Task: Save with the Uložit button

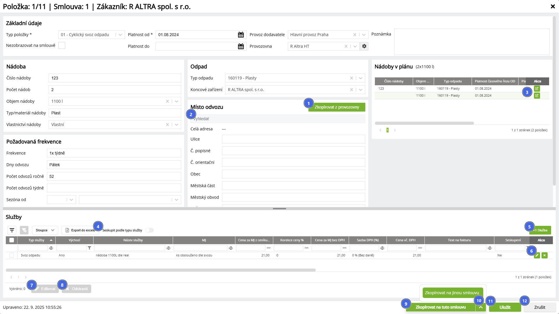Action: (505, 307)
